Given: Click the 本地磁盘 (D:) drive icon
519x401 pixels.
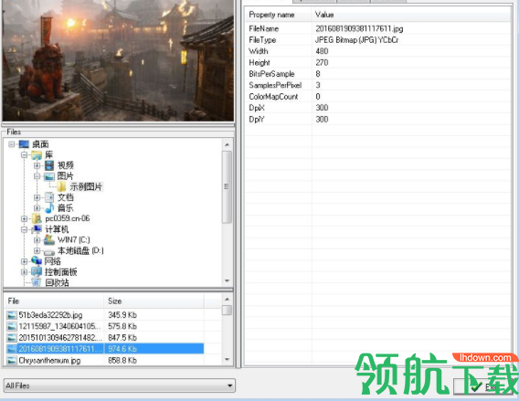Looking at the screenshot, I should point(49,251).
